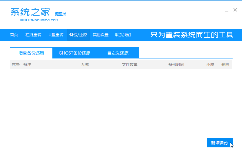Click the 序号 column header
242x154 pixels.
click(x=16, y=64)
